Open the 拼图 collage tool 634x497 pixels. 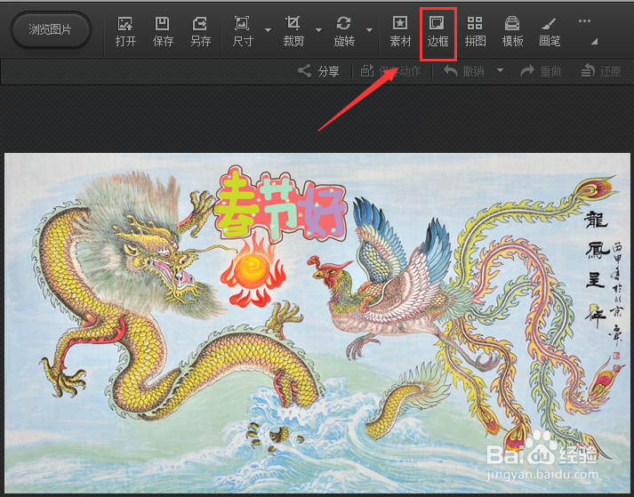click(475, 31)
